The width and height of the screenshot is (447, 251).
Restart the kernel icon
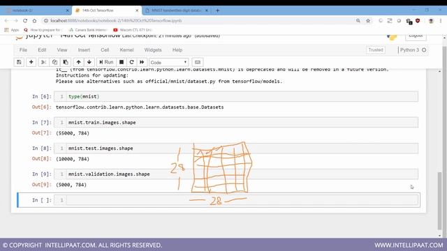(x=131, y=62)
